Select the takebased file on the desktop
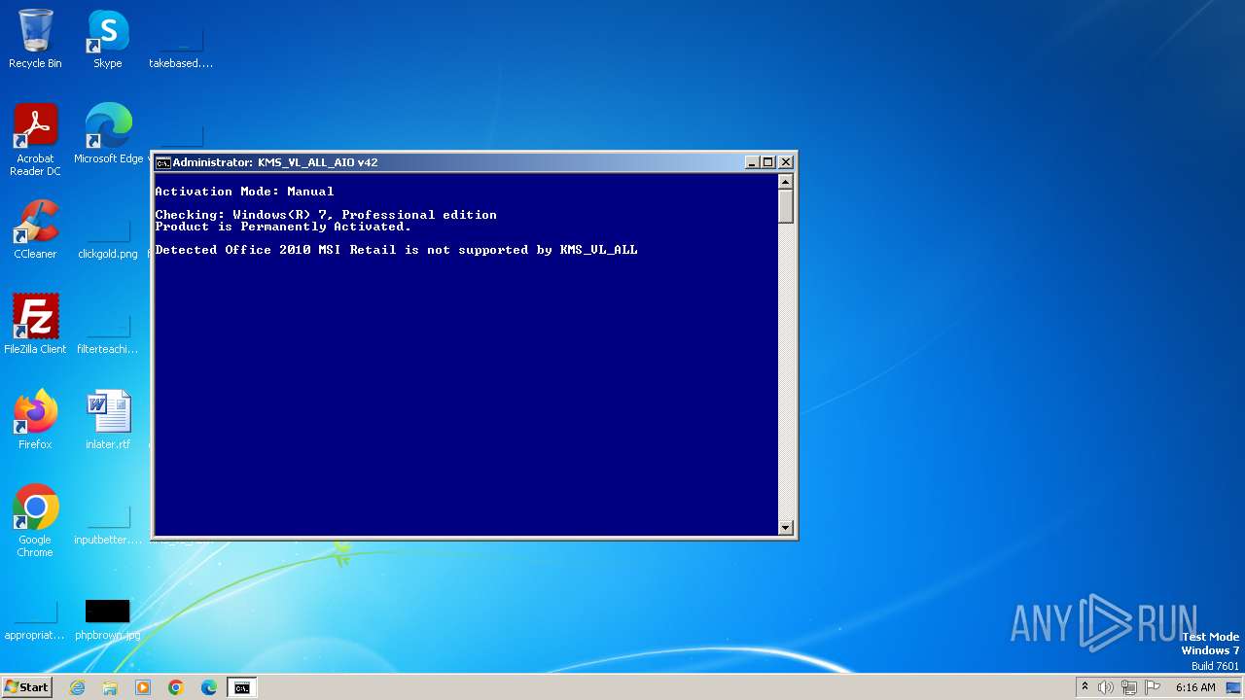 tap(181, 47)
